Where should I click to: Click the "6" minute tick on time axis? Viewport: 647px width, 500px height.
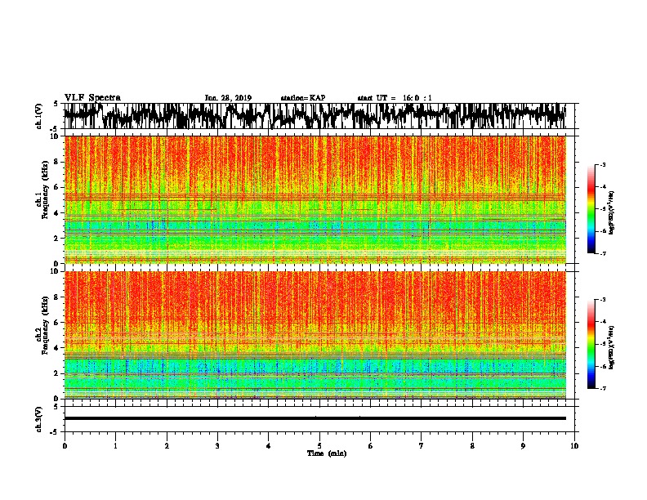(371, 446)
